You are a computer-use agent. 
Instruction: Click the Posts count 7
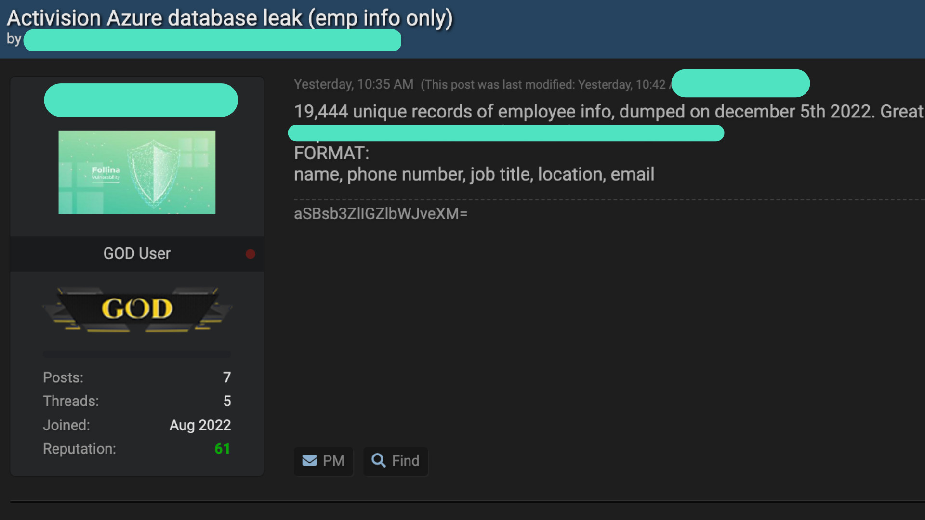tap(227, 377)
